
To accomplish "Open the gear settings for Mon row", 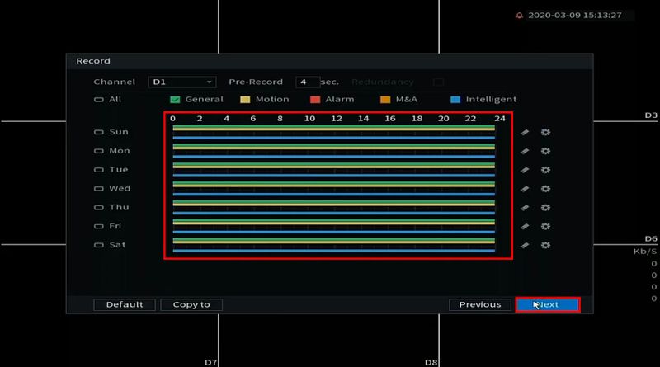I will tap(545, 151).
